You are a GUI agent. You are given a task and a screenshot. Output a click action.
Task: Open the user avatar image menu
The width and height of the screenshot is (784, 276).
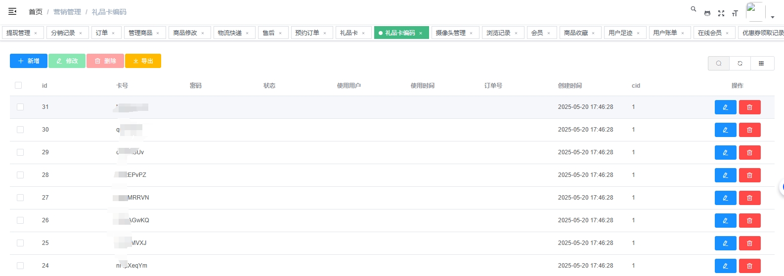click(x=755, y=12)
